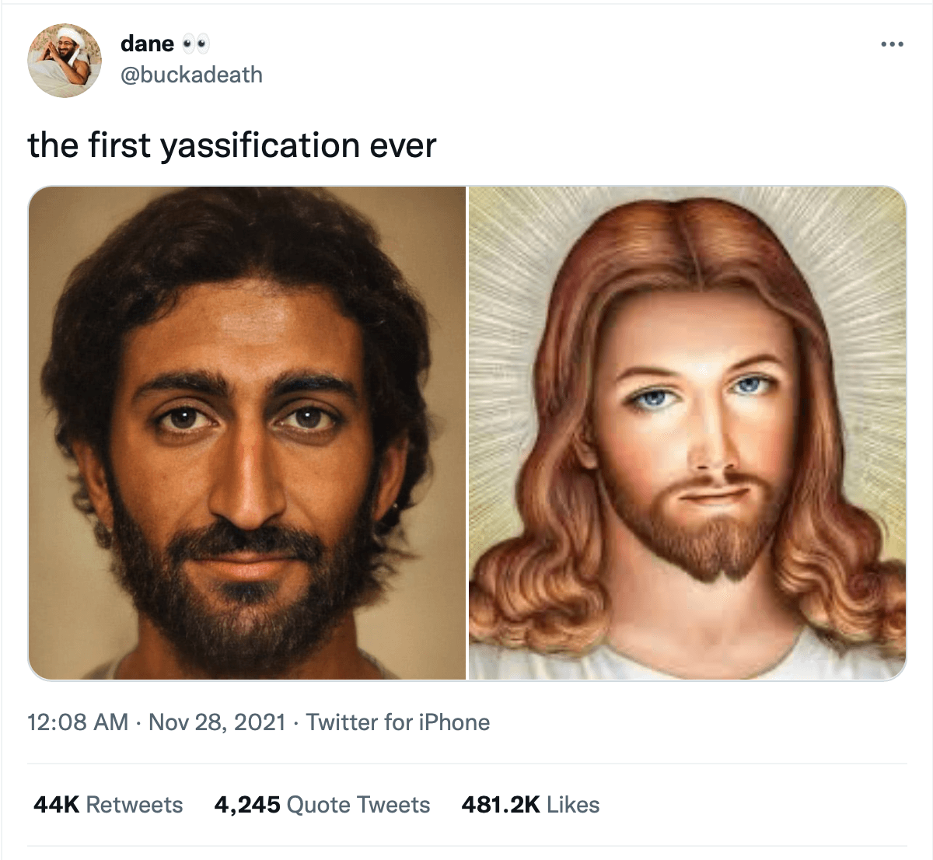View the 481.2K Likes list

[530, 805]
